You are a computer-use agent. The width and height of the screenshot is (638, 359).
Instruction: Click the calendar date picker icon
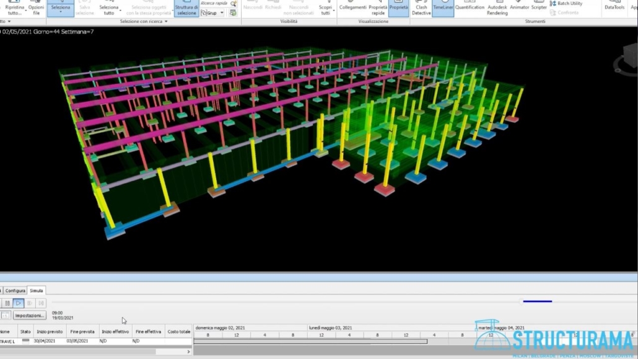coord(6,316)
